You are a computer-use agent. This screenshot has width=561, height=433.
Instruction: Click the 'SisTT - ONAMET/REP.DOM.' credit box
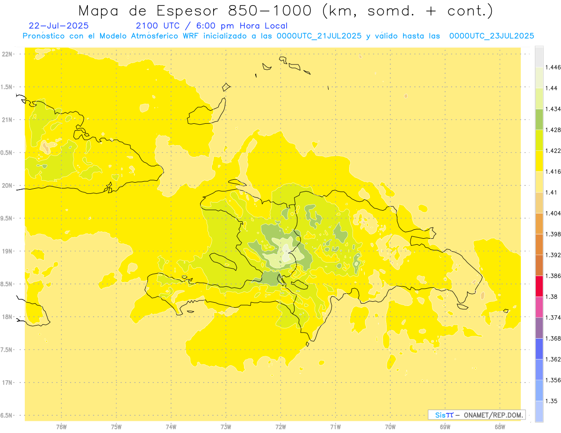point(477,415)
